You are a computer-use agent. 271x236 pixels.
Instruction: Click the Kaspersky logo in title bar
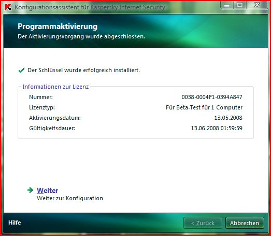[8, 7]
